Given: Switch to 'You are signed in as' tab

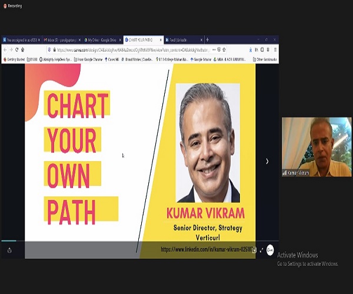Looking at the screenshot, I should [22, 40].
